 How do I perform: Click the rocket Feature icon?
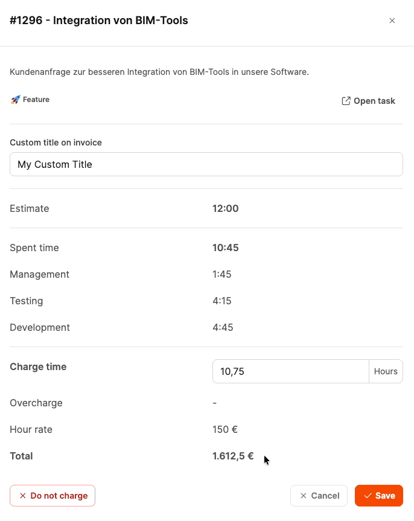click(16, 100)
